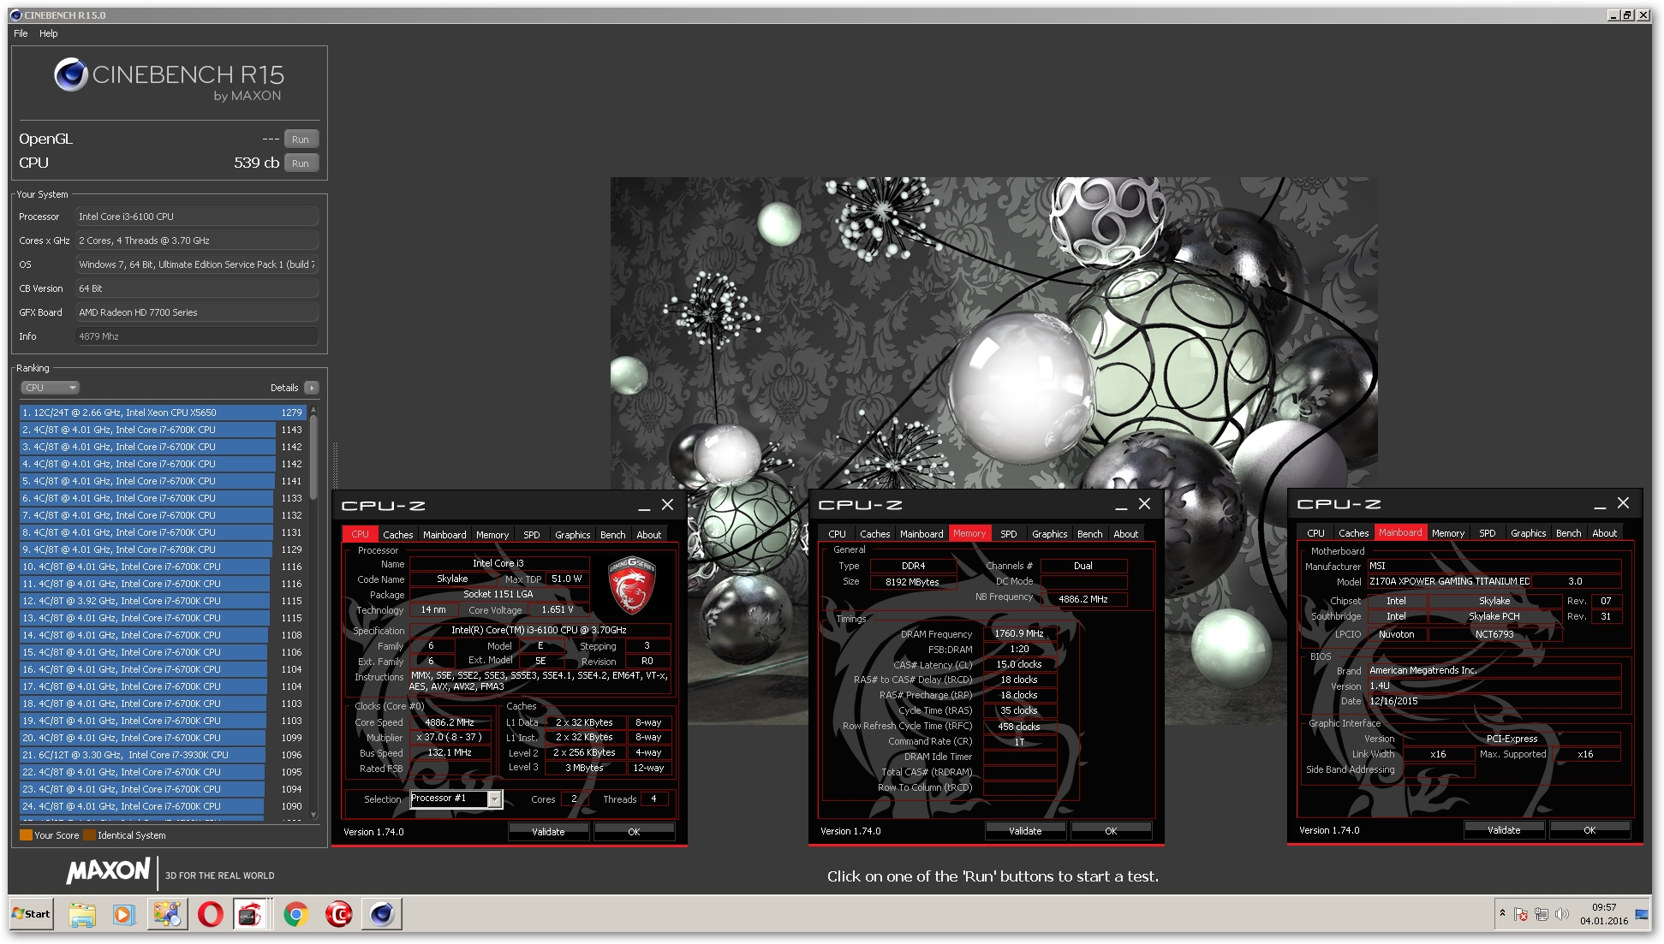Click Validate in the CPU-Z window showing the Mainboard tab
The height and width of the screenshot is (944, 1664).
tap(1505, 830)
